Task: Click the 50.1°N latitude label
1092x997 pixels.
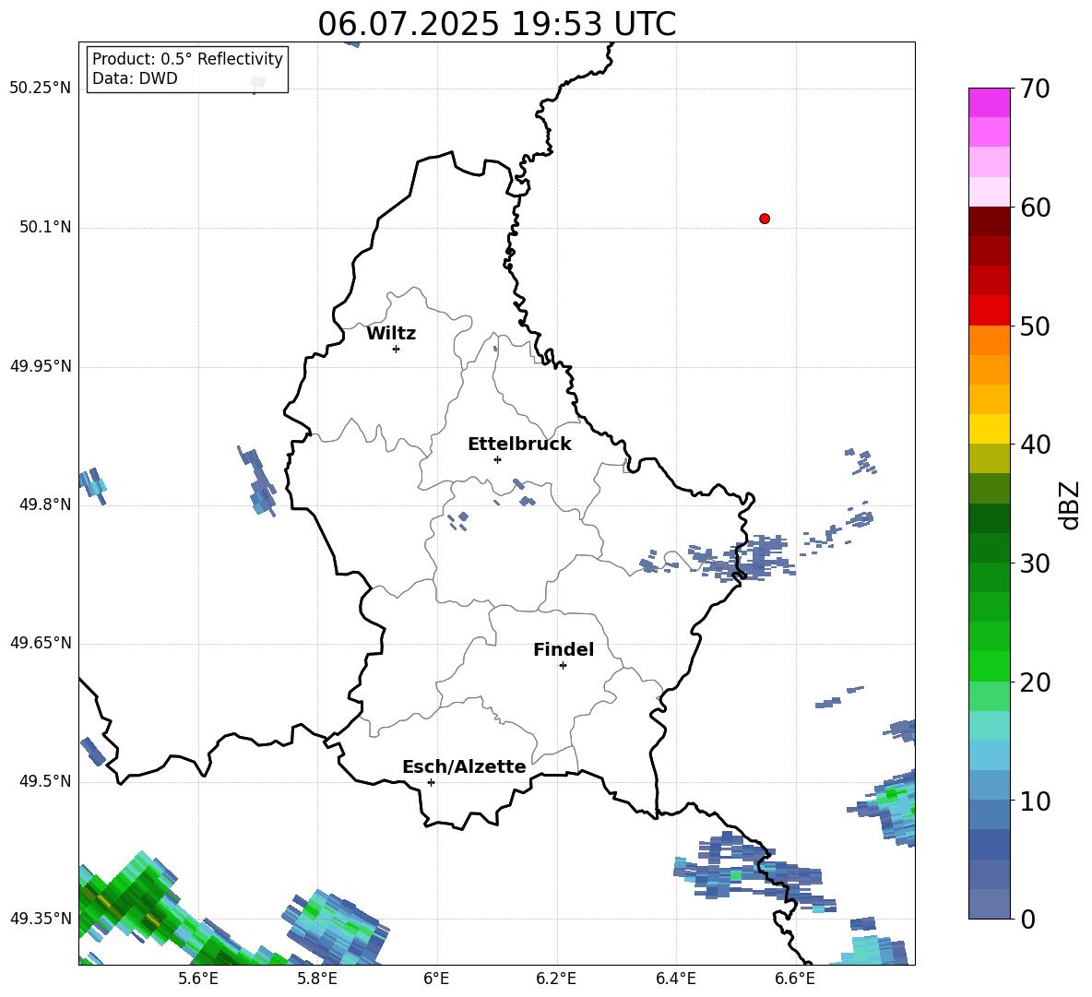Action: pyautogui.click(x=45, y=228)
